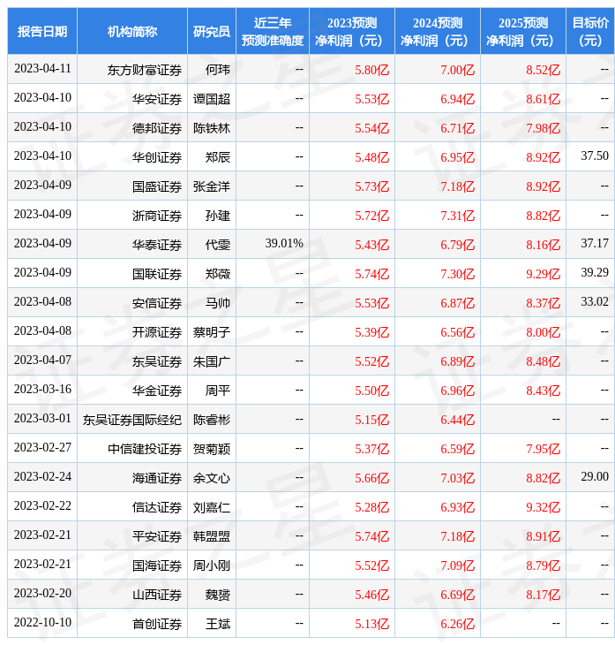
Task: Click 7.31亿 forecast in 浙商证券 row
Action: point(458,216)
